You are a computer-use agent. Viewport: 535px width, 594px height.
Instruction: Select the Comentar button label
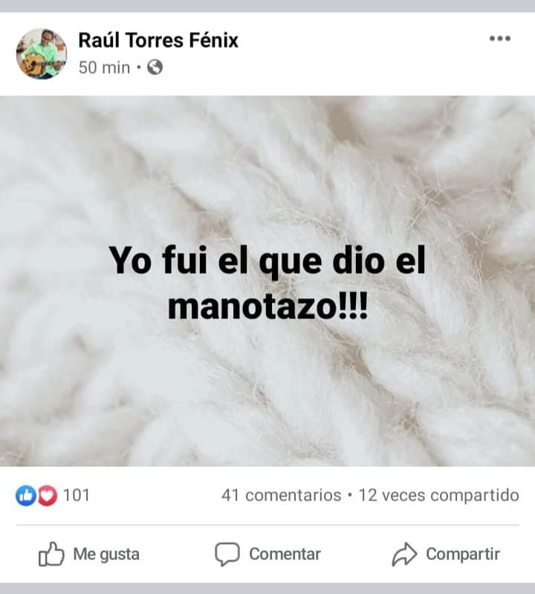(285, 554)
